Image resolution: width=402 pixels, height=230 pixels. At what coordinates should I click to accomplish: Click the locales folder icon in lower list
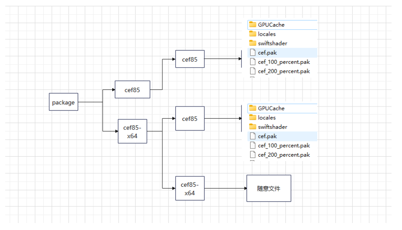(253, 117)
